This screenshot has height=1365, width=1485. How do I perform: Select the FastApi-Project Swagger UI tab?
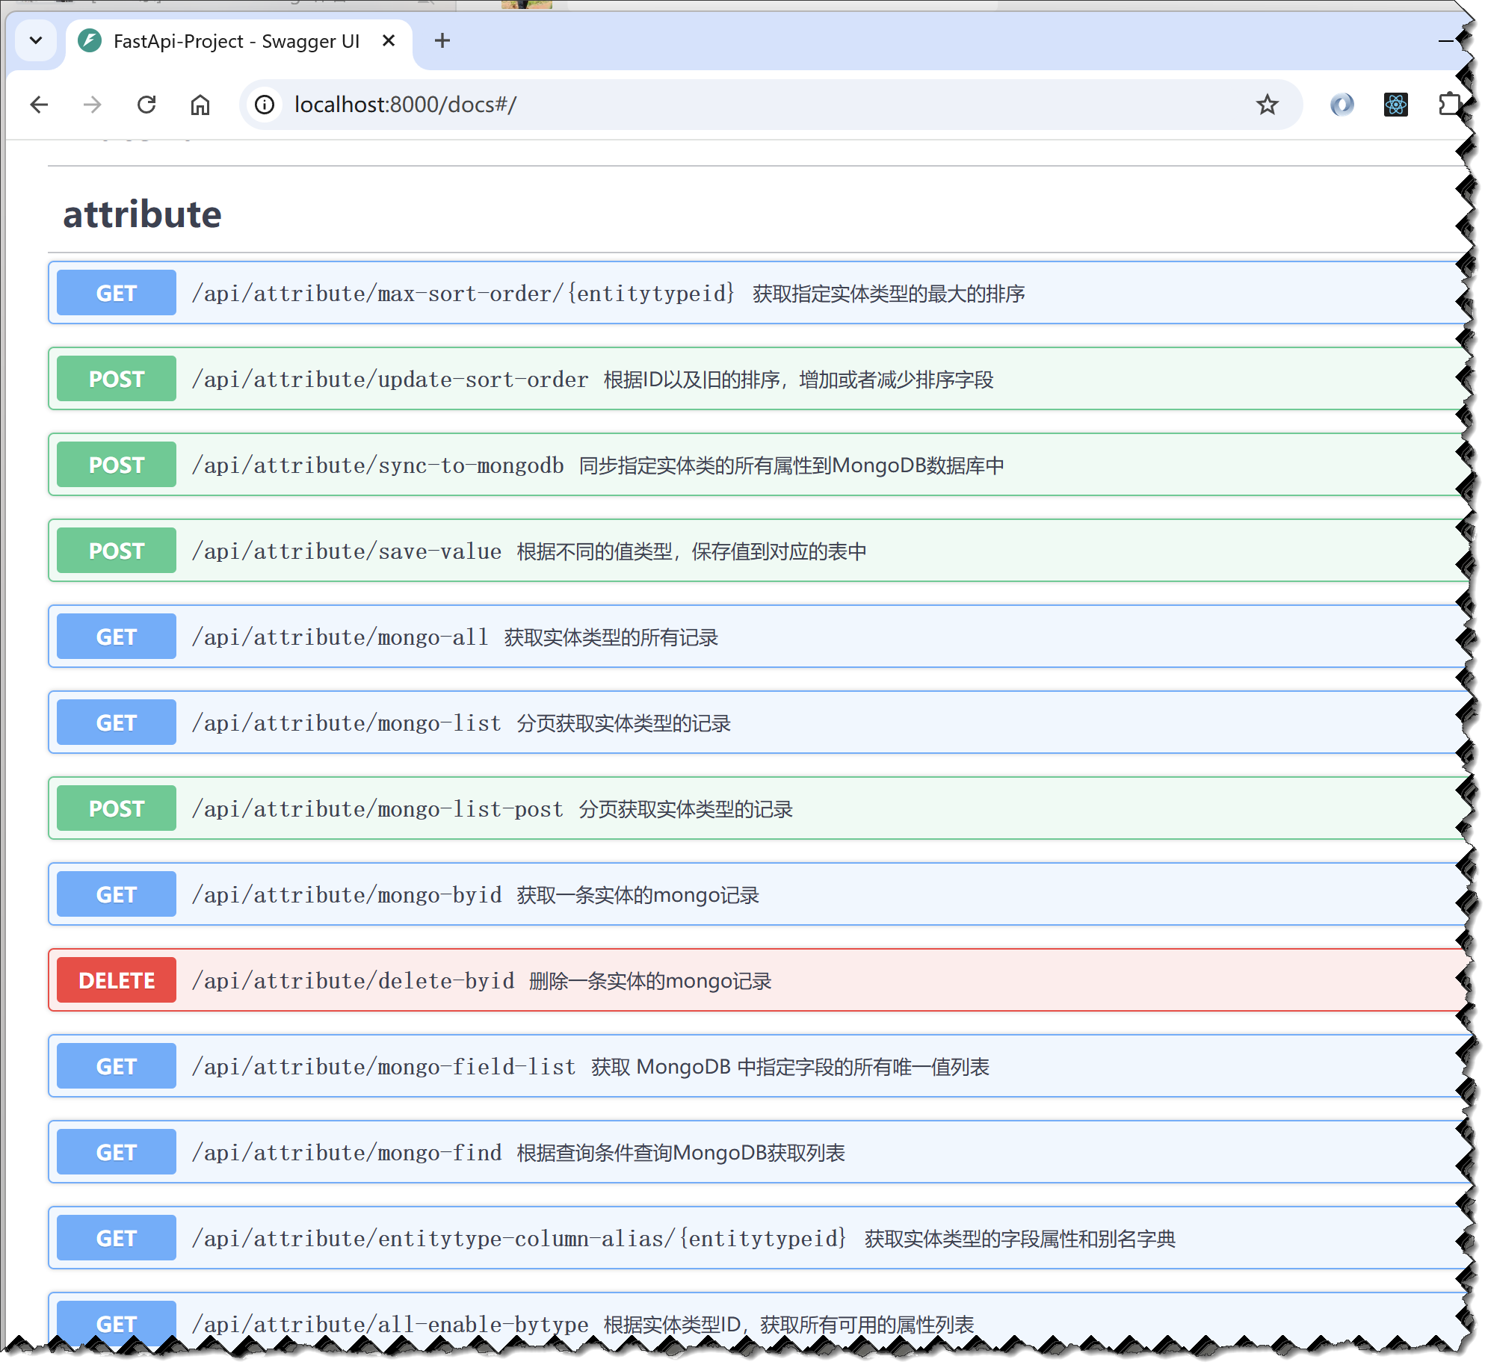click(x=237, y=41)
